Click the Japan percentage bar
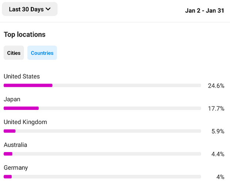This screenshot has height=185, width=230. pos(102,108)
